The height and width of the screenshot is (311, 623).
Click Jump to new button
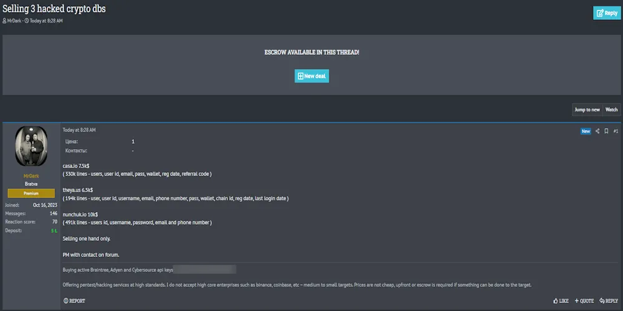click(587, 109)
